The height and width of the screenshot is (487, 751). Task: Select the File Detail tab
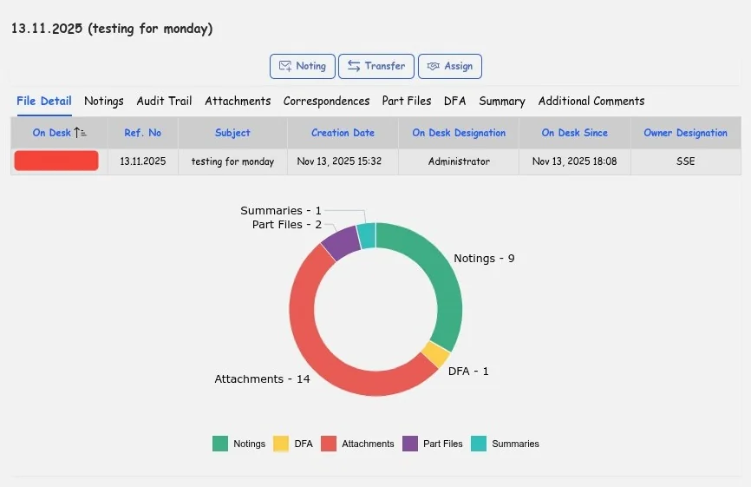[44, 102]
